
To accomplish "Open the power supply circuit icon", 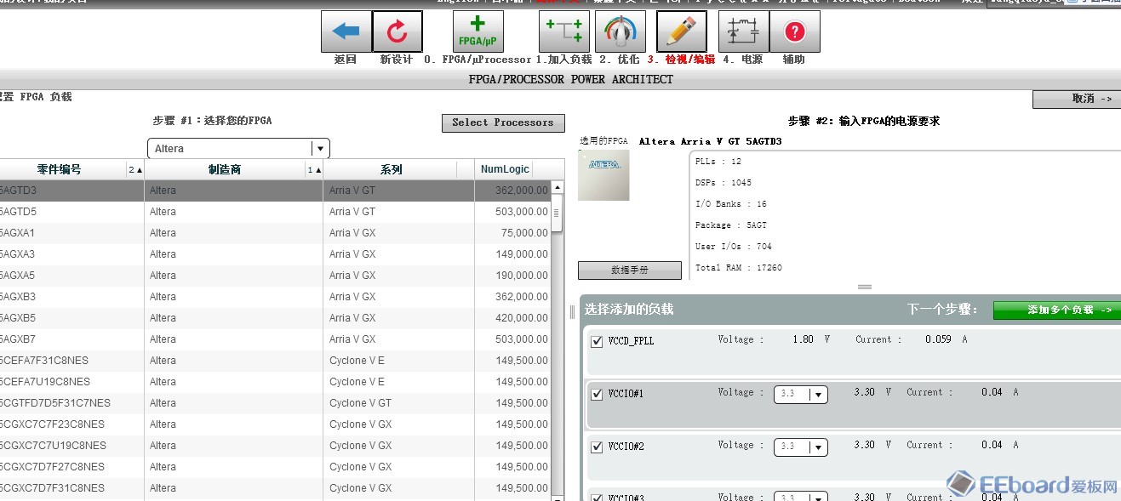I will 743,31.
